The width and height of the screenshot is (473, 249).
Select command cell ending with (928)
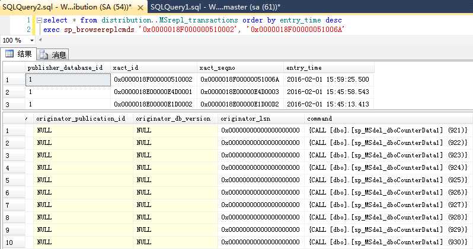click(389, 217)
